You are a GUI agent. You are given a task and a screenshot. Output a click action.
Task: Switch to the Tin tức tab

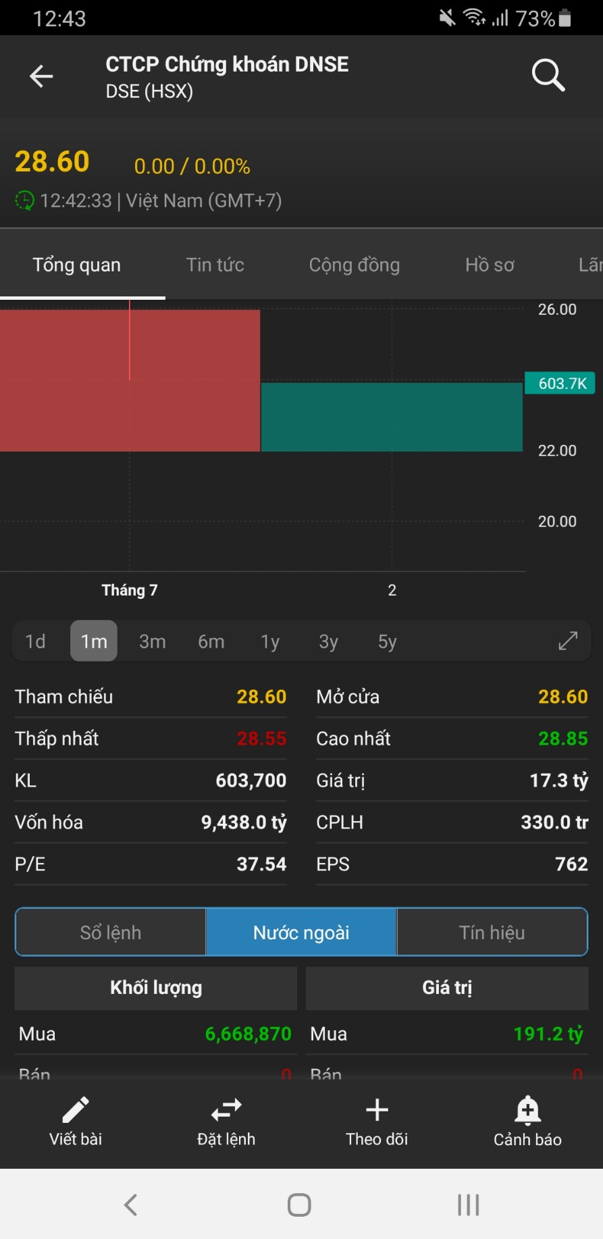pyautogui.click(x=215, y=265)
